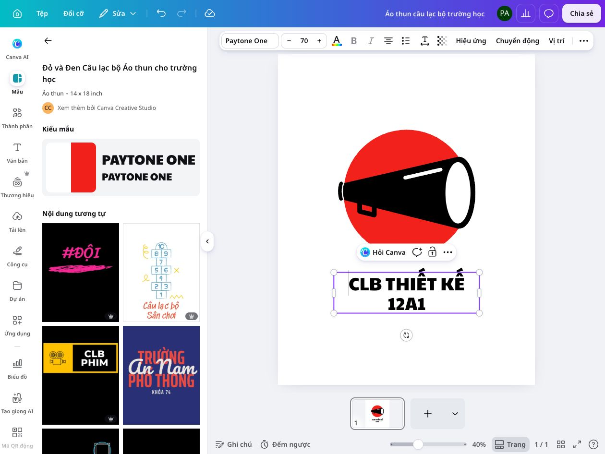Toggle grid view of pages

560,444
